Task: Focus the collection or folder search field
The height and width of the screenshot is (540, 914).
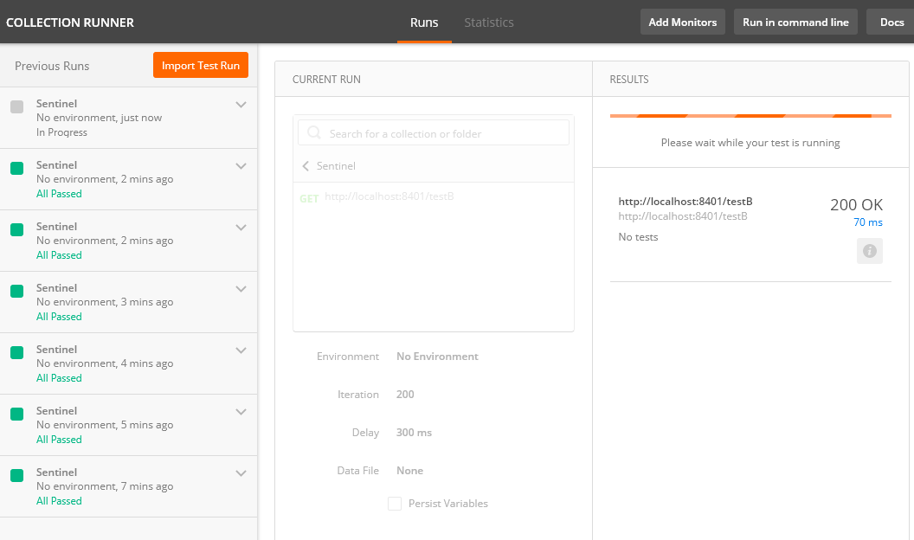Action: click(434, 132)
